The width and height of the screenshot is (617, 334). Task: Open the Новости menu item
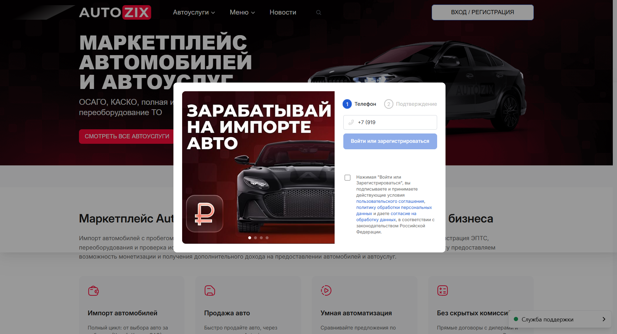pyautogui.click(x=283, y=12)
